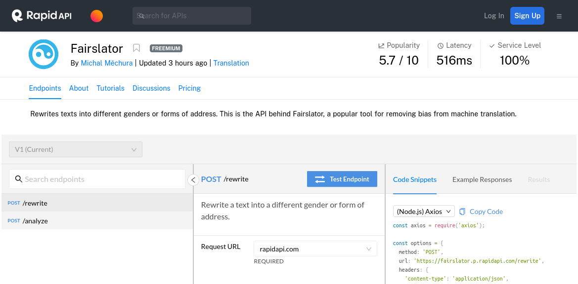This screenshot has width=578, height=284.
Task: Expand the (Node.js) Axios language dropdown
Action: (x=424, y=211)
